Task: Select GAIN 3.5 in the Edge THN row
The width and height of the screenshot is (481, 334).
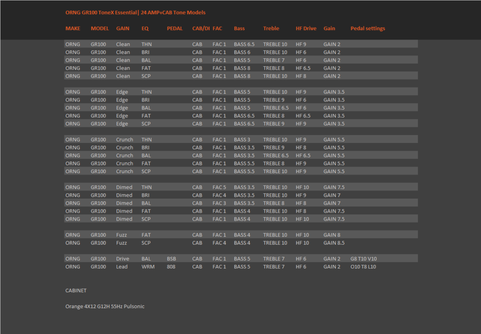Action: [x=334, y=92]
